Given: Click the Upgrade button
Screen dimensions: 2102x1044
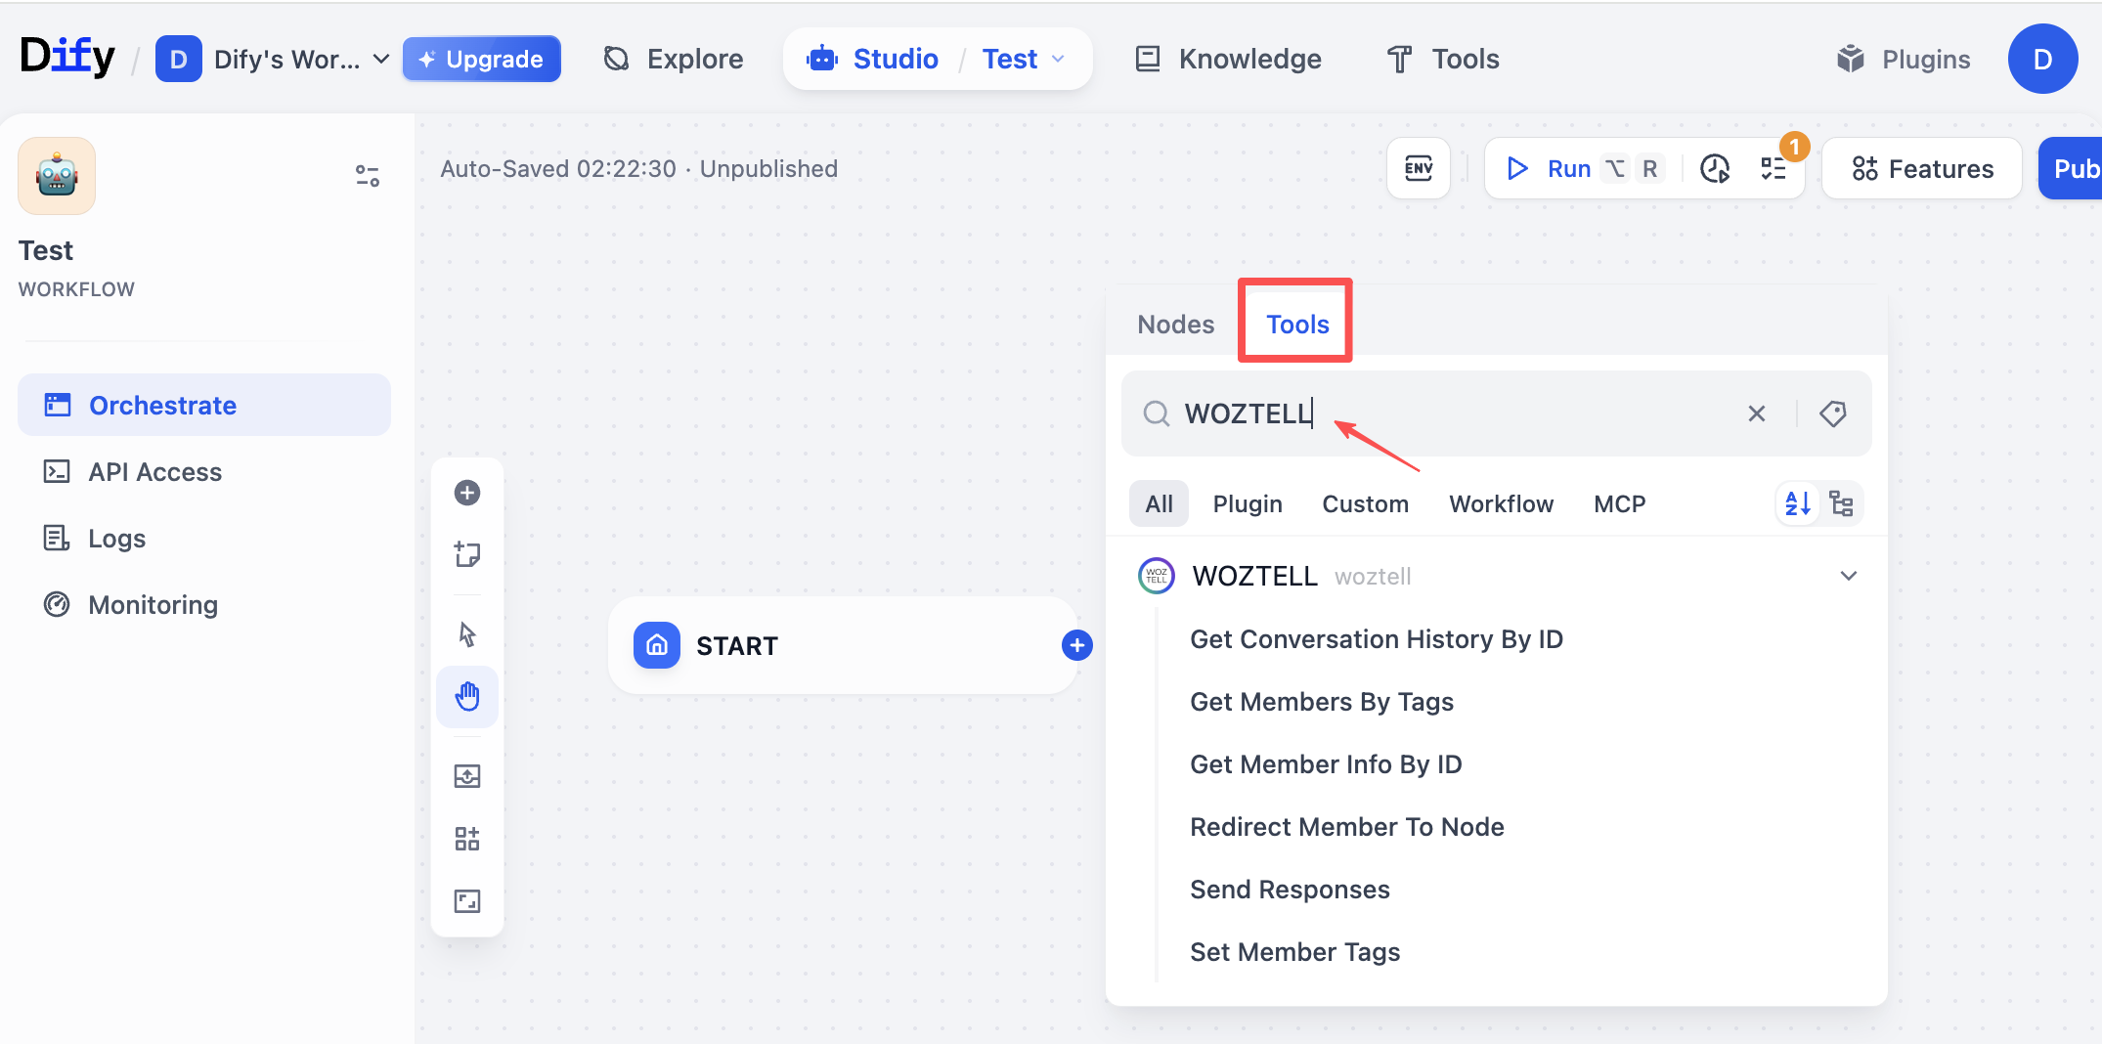Looking at the screenshot, I should (481, 60).
